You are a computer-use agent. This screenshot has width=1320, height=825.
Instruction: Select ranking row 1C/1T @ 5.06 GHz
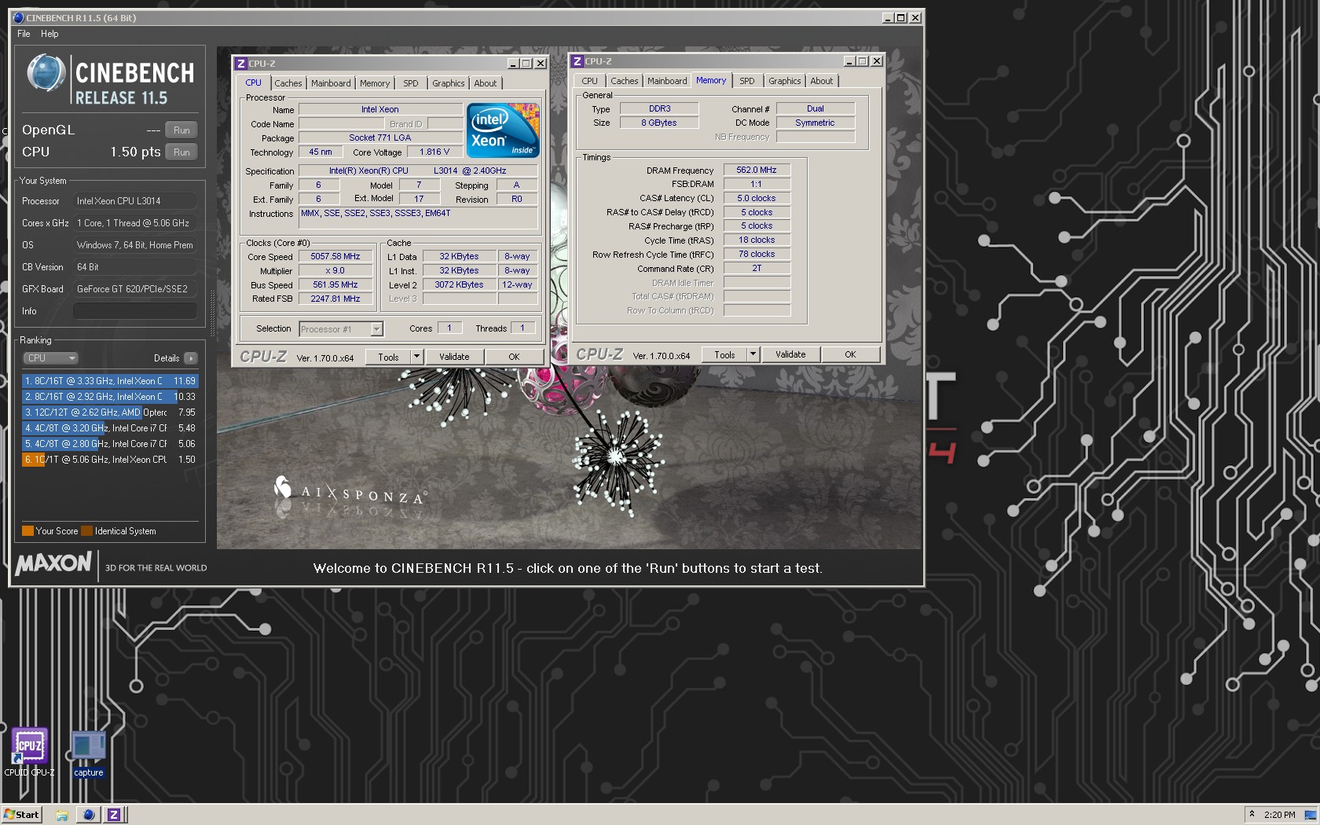tap(110, 460)
